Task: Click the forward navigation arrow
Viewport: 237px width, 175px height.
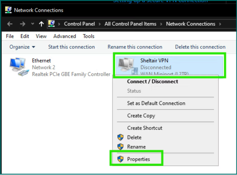Action: tap(22, 24)
